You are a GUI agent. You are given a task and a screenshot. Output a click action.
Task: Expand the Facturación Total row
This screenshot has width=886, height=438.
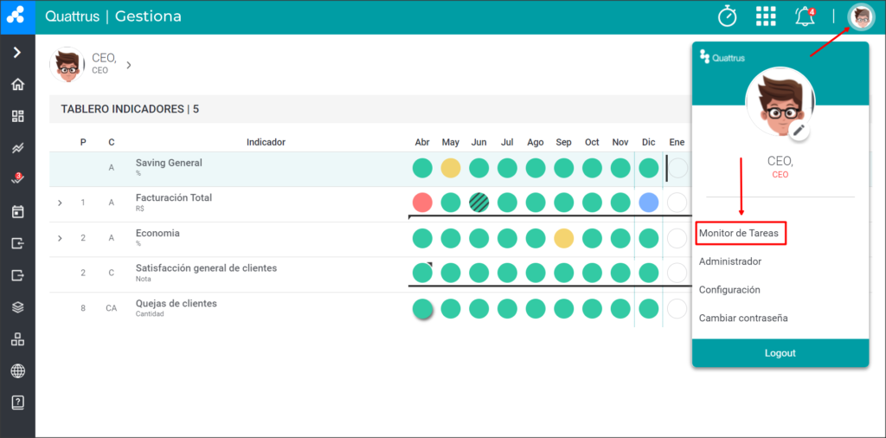tap(60, 203)
